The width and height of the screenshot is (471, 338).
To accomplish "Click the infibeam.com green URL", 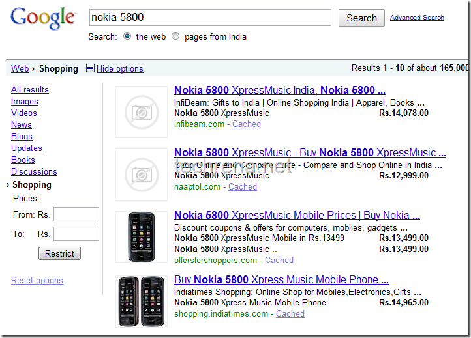I will pyautogui.click(x=199, y=124).
